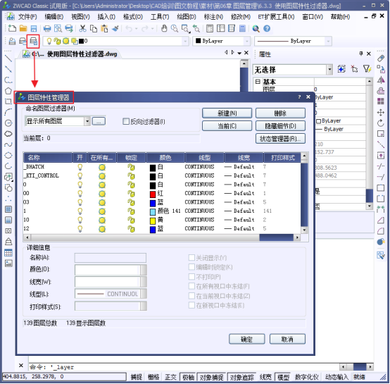Open the ByLayer color dropdown in the toolbar

click(221, 41)
